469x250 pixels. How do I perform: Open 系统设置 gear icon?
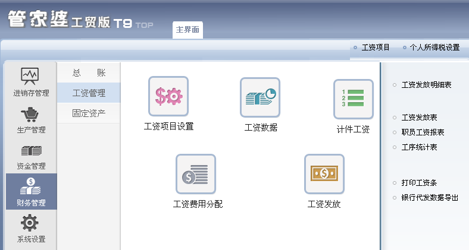coord(30,223)
